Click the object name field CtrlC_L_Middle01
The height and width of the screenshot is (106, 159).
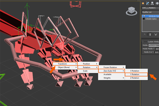[x=150, y=8]
